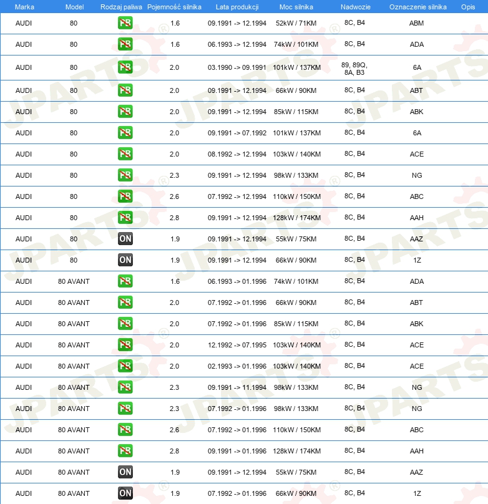Click petrol icon in 80 ABK engine row
This screenshot has width=488, height=504.
(125, 112)
